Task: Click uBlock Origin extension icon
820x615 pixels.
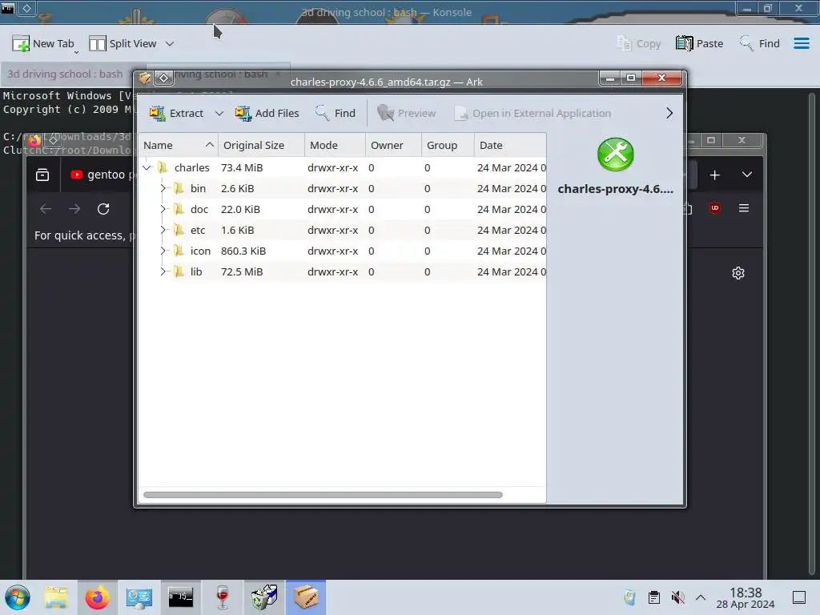Action: (x=715, y=209)
